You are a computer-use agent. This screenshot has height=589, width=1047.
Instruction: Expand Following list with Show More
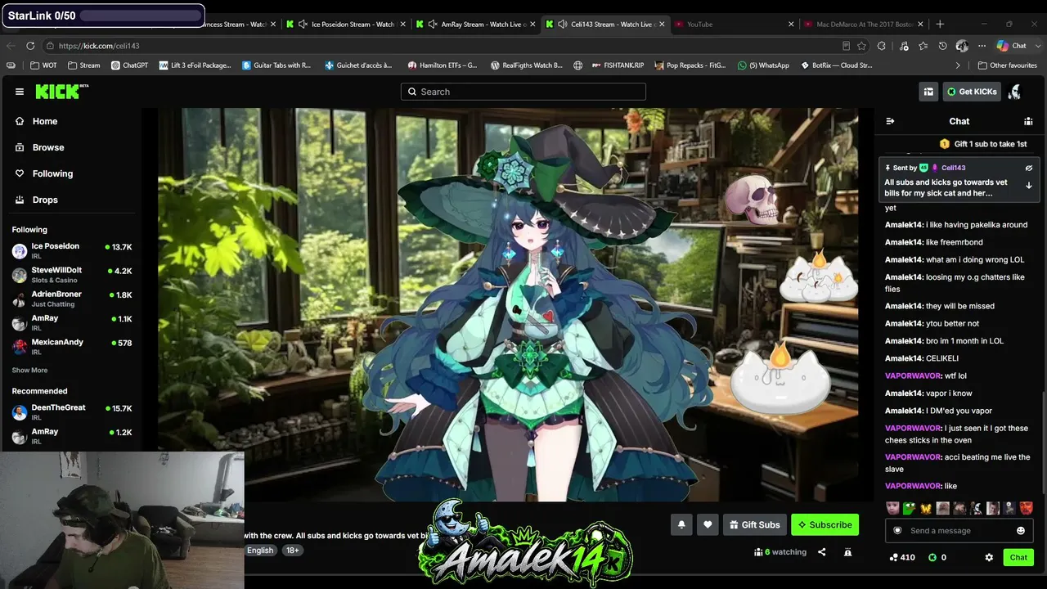(x=29, y=371)
